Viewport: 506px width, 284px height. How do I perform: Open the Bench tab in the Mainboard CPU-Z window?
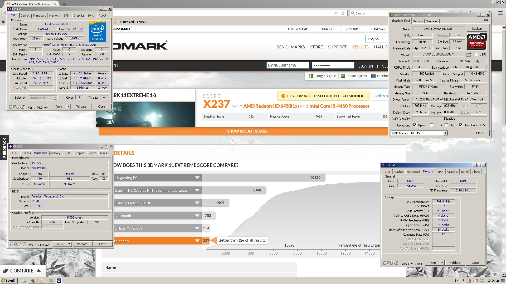(x=93, y=153)
